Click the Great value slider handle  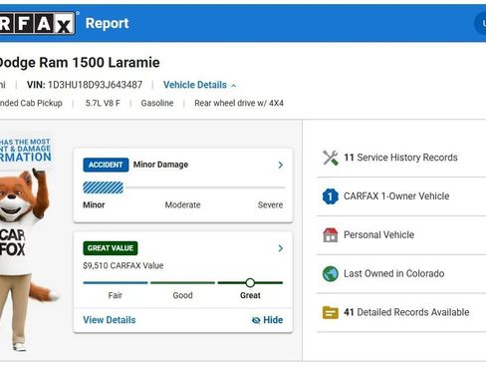coord(250,283)
